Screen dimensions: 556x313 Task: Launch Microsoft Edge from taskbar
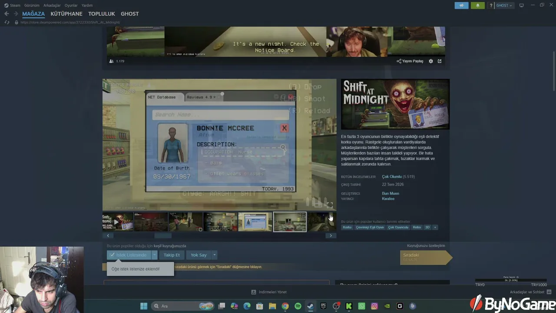point(247,306)
